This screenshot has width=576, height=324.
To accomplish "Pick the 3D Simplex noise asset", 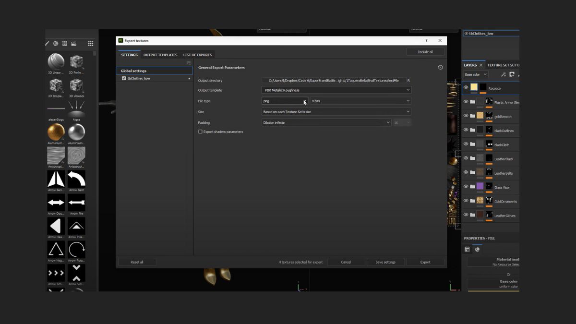I will [x=56, y=85].
